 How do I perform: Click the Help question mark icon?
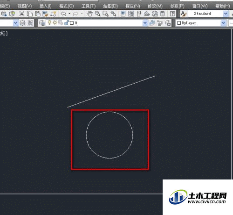[172, 14]
